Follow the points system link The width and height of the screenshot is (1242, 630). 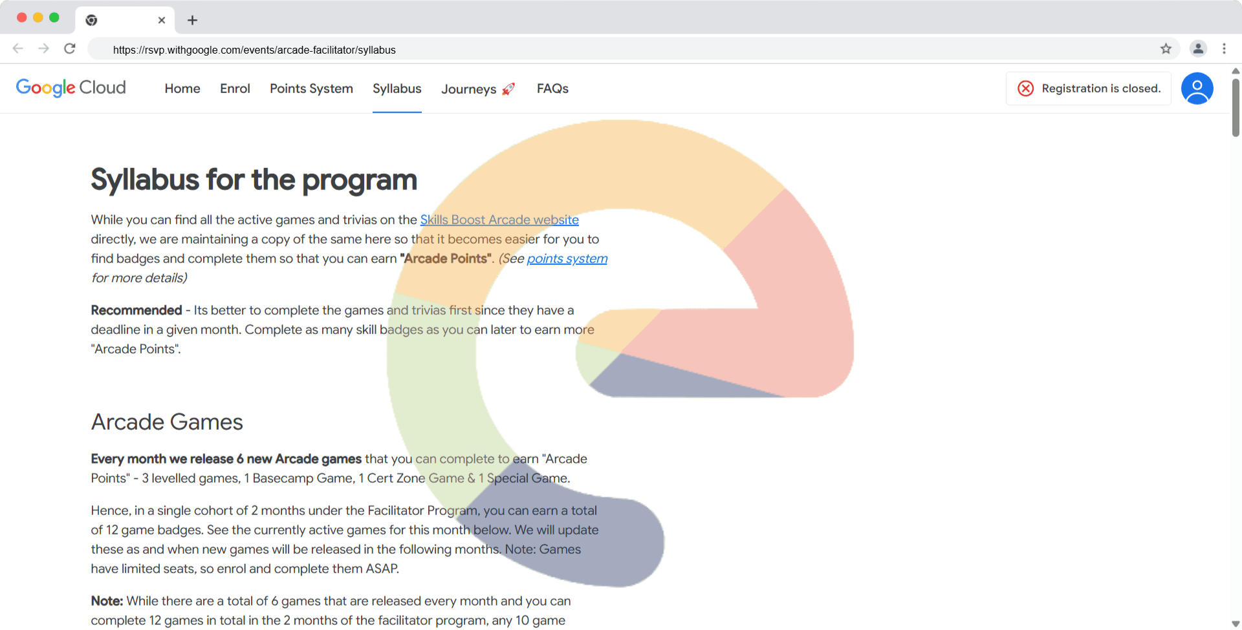[x=567, y=258]
